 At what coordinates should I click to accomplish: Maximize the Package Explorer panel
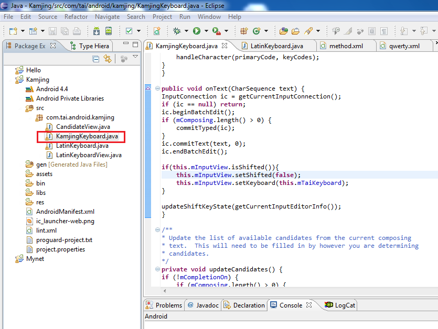click(135, 45)
